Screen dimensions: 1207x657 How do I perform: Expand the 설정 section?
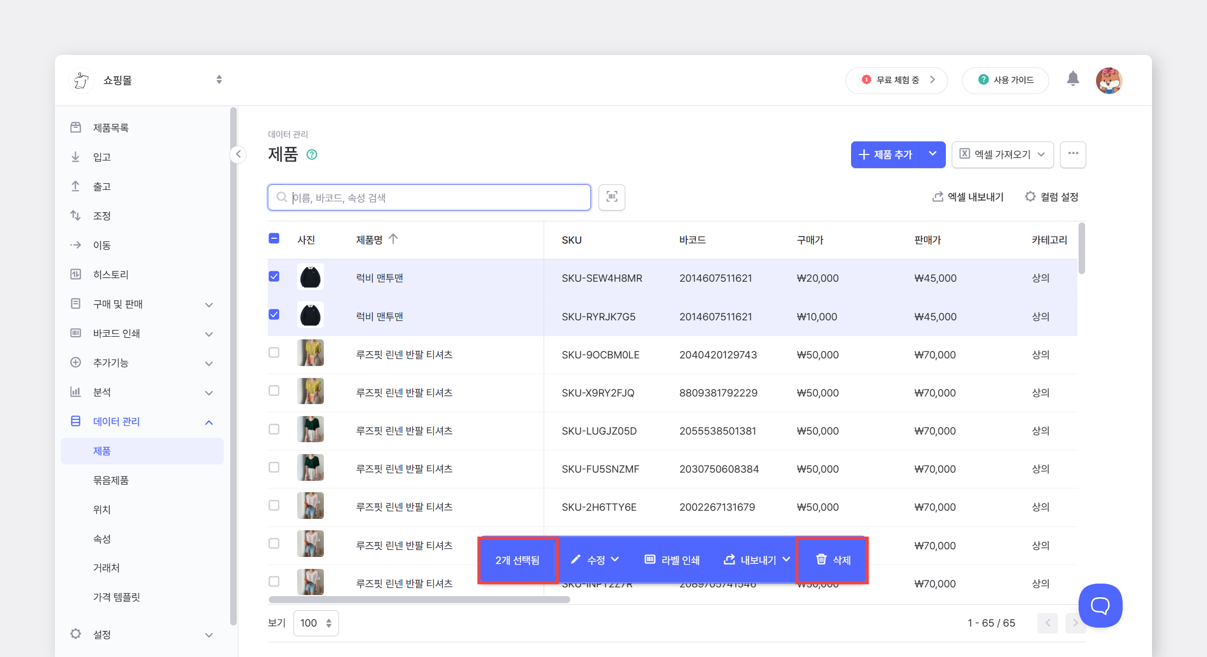pyautogui.click(x=143, y=634)
